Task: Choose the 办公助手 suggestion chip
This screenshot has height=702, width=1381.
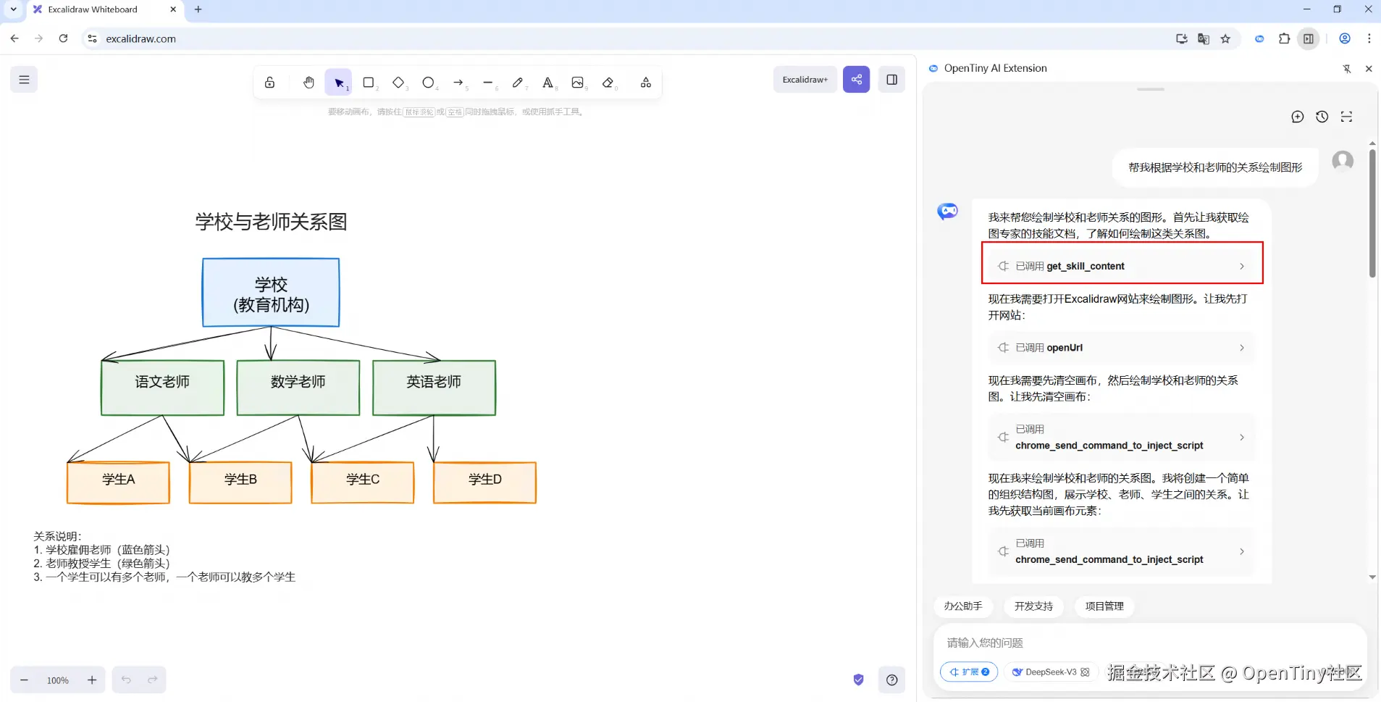Action: tap(963, 606)
